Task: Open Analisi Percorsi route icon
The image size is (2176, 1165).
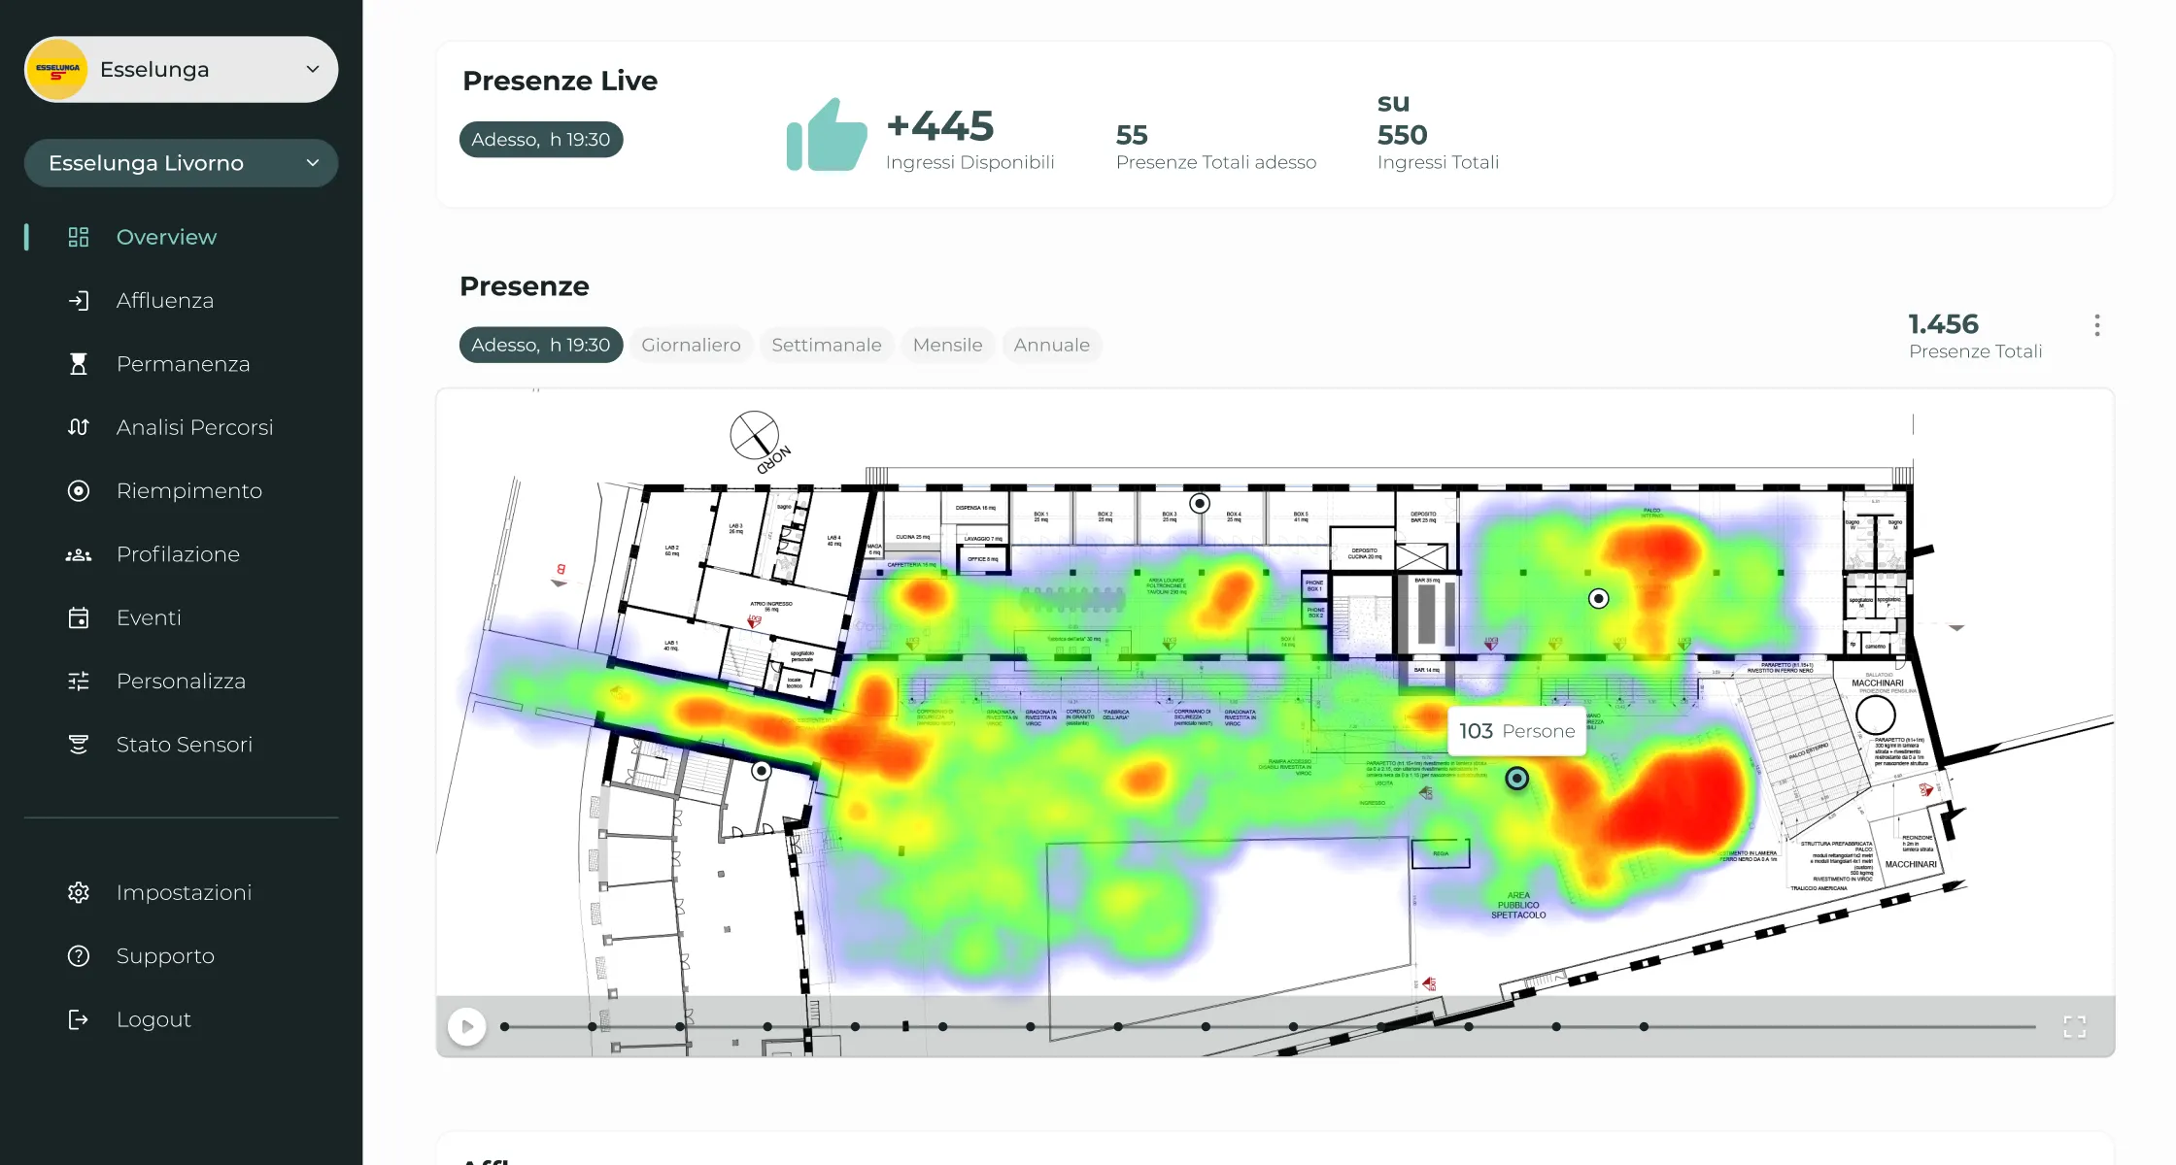Action: coord(79,427)
